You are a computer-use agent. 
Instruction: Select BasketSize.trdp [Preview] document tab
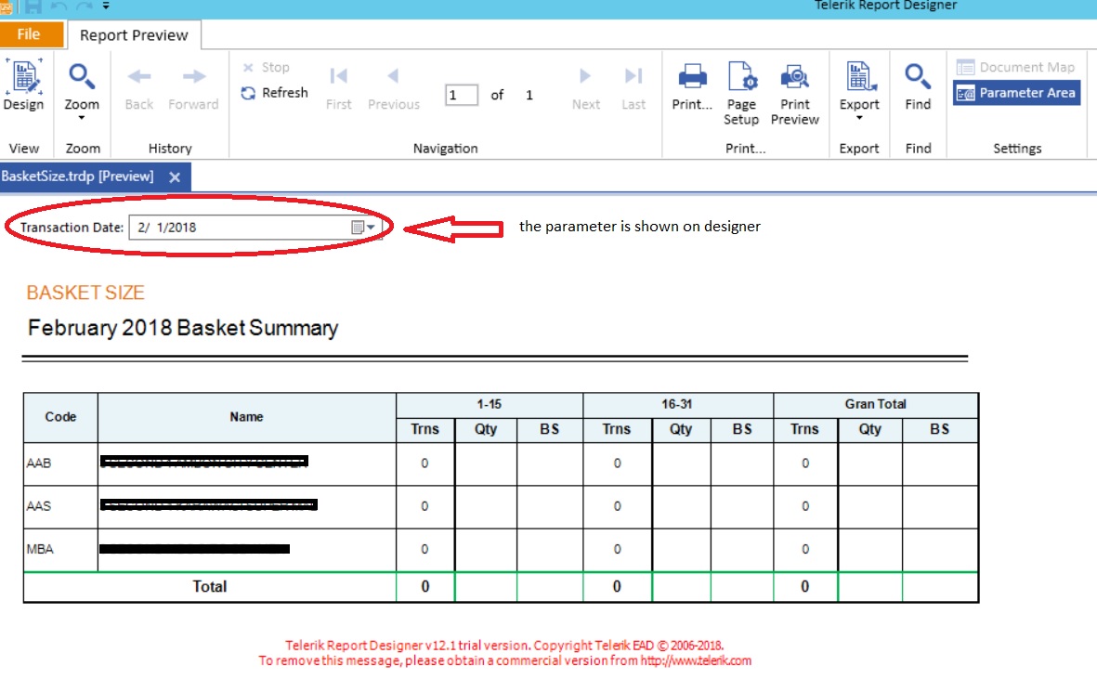click(x=78, y=176)
